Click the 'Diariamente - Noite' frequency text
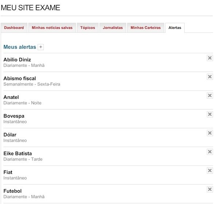 pyautogui.click(x=23, y=103)
